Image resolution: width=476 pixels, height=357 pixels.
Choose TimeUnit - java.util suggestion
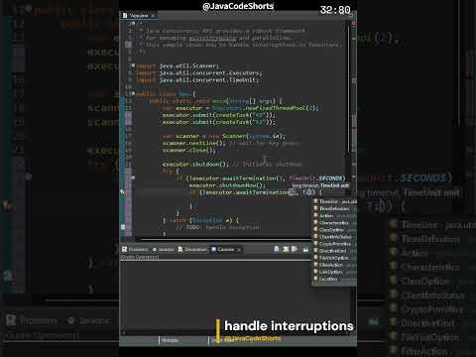tap(334, 201)
